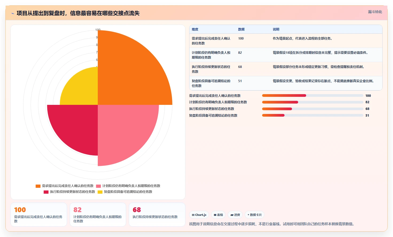Click the data card showing 68
Image resolution: width=393 pixels, height=237 pixels.
click(157, 215)
